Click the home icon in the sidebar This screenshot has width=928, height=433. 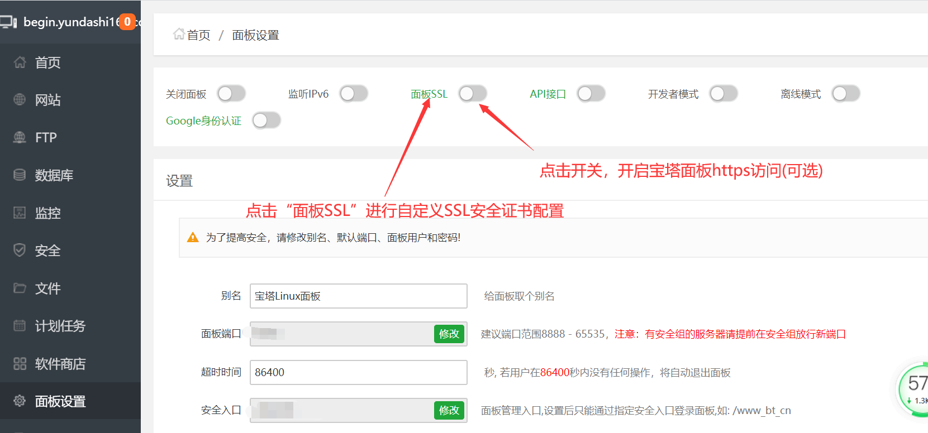[x=20, y=62]
